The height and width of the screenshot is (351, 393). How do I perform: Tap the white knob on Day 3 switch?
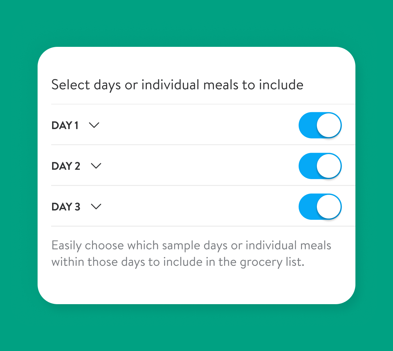click(329, 207)
